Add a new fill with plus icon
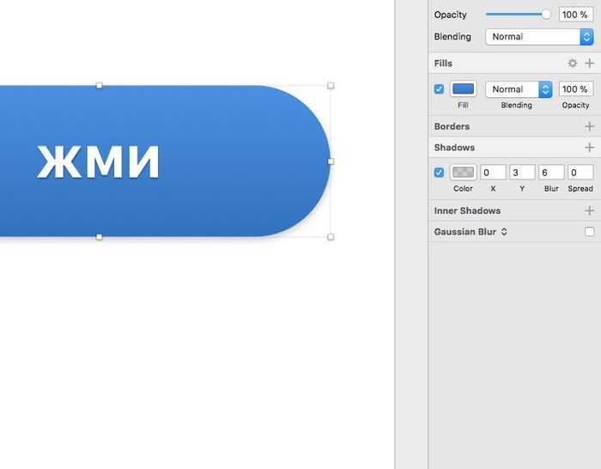Screen dimensions: 601x469 click(589, 64)
